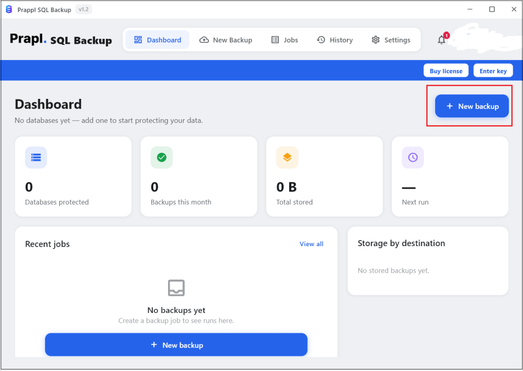The height and width of the screenshot is (371, 523).
Task: Click the Buy license button
Action: point(446,71)
